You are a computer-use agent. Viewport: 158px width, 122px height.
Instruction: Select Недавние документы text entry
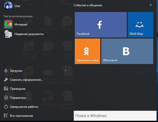tap(29, 34)
